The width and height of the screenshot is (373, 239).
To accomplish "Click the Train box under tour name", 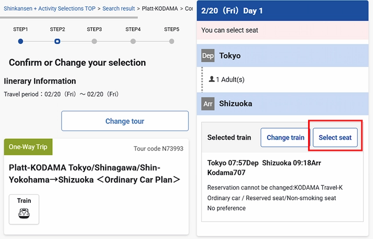I will pyautogui.click(x=24, y=209).
